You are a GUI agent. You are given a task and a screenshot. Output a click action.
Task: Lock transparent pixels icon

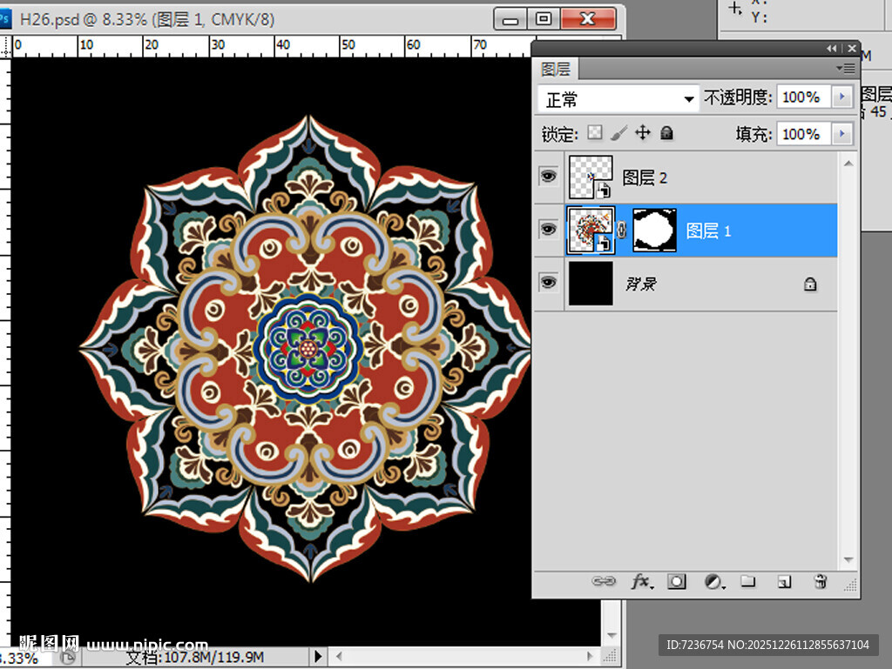595,133
